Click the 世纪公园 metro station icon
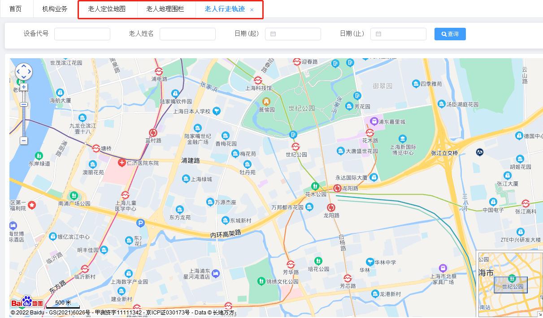 click(x=295, y=146)
